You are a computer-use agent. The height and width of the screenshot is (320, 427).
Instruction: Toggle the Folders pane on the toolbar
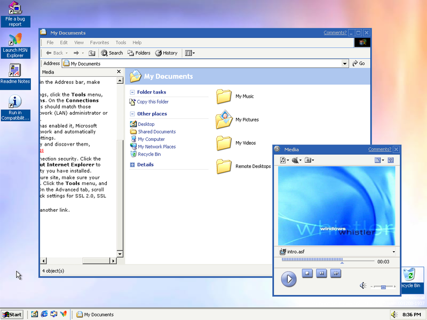tap(138, 53)
